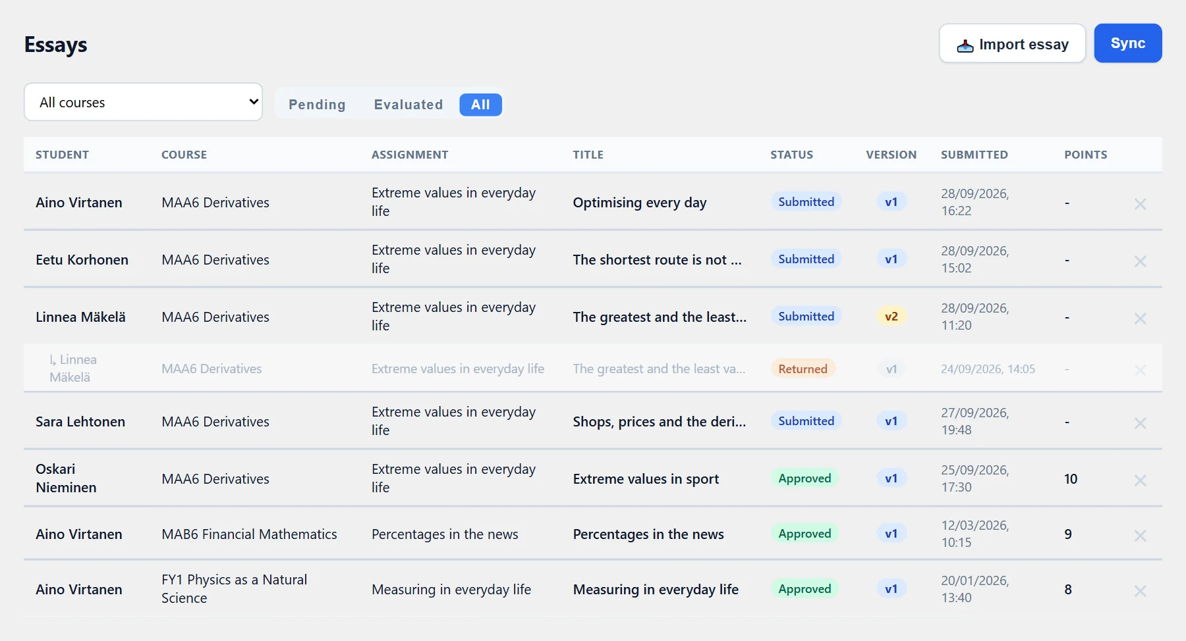Switch to the Evaluated tab
The height and width of the screenshot is (641, 1186).
pyautogui.click(x=409, y=105)
